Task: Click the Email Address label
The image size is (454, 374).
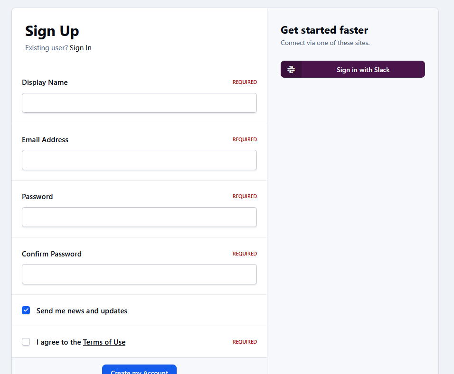Action: click(x=45, y=140)
